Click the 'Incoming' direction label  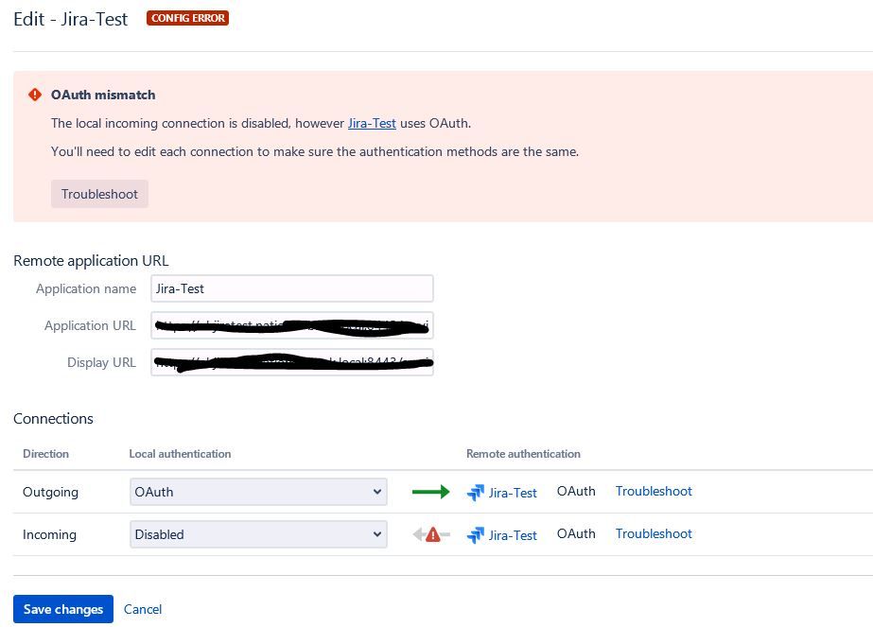coord(49,534)
